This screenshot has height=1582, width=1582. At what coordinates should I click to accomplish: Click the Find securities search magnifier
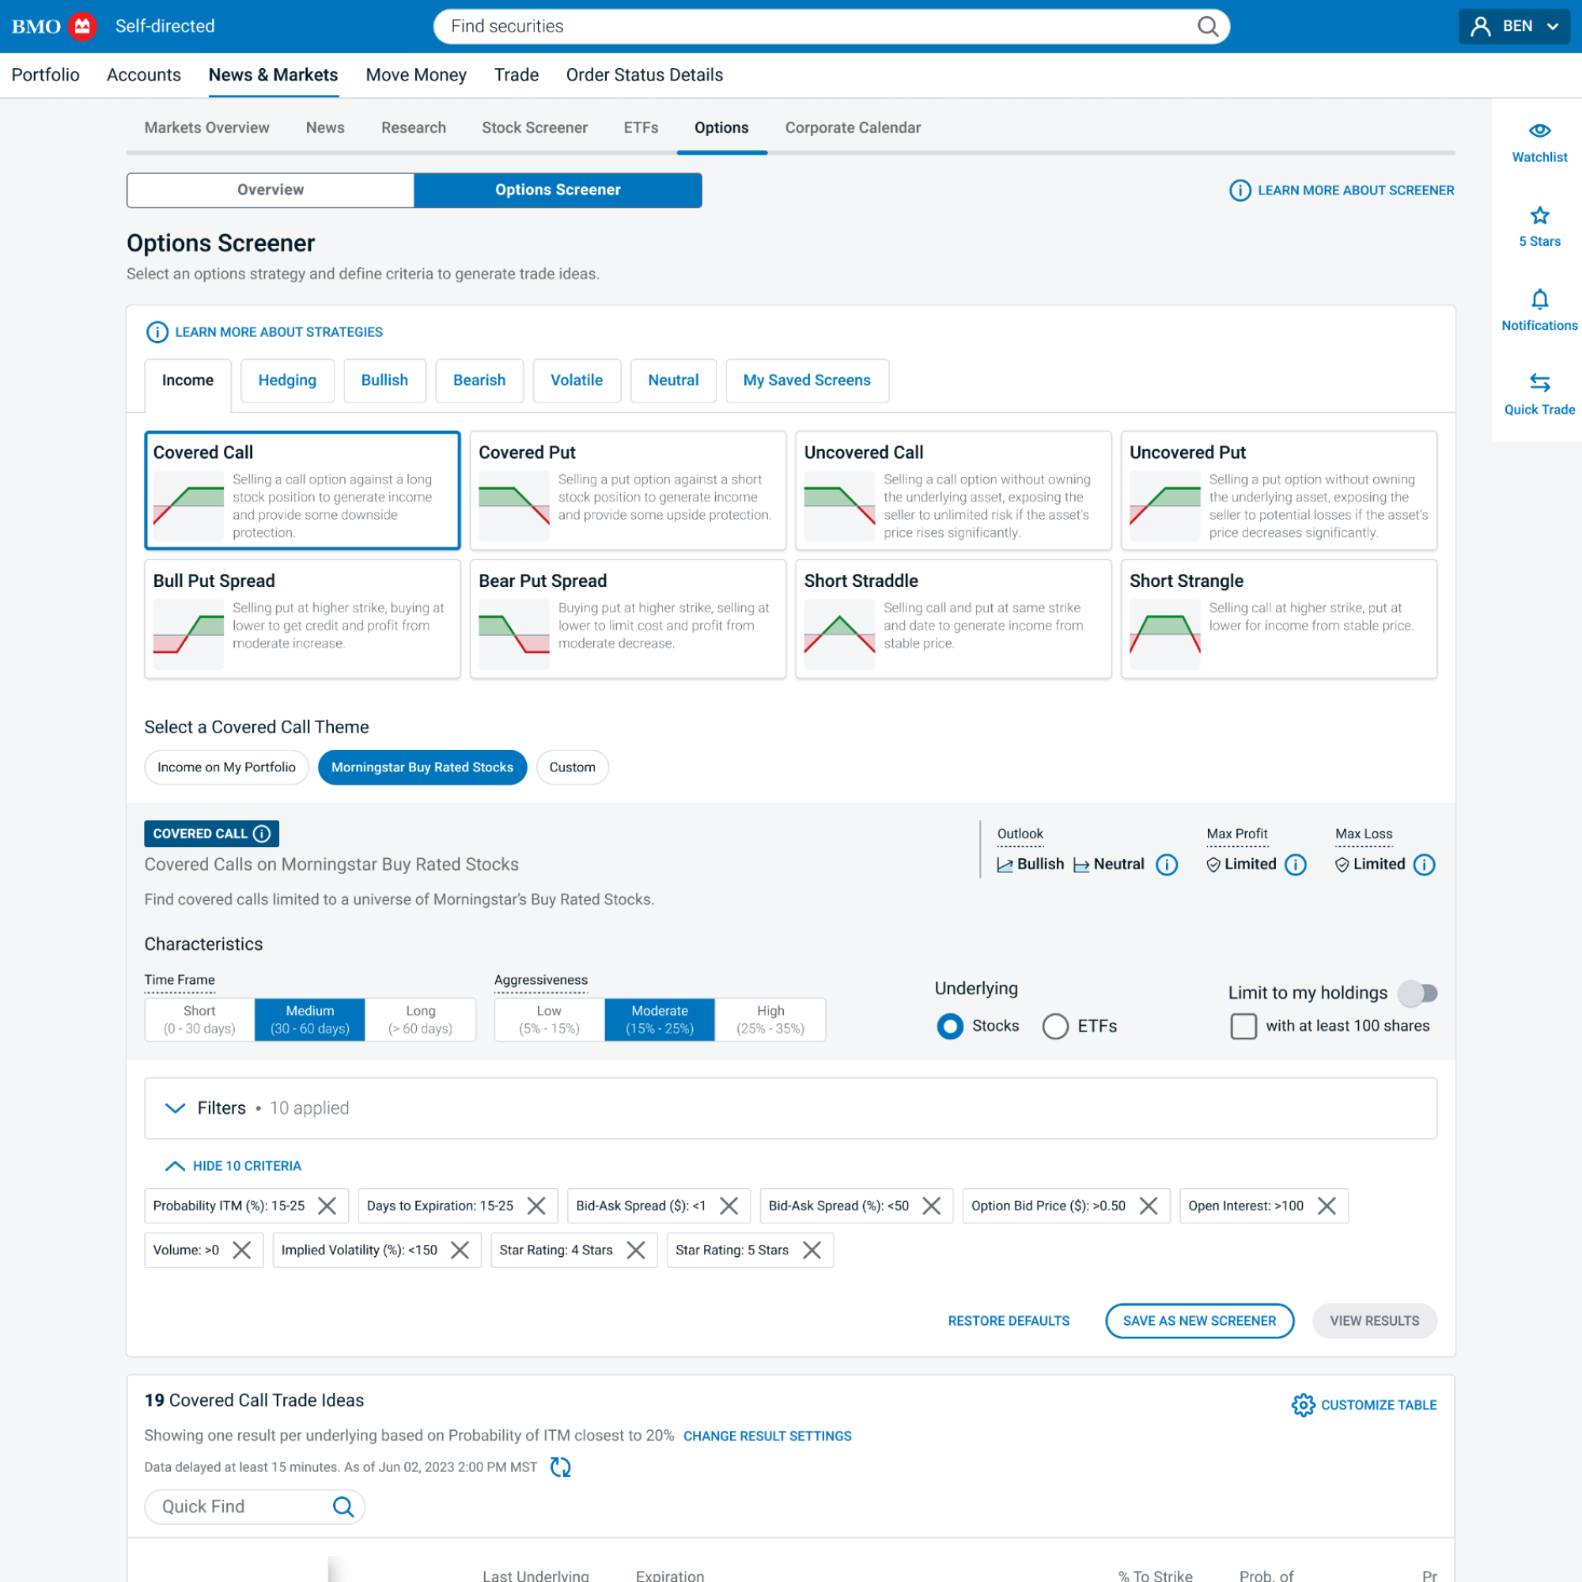(x=1208, y=26)
